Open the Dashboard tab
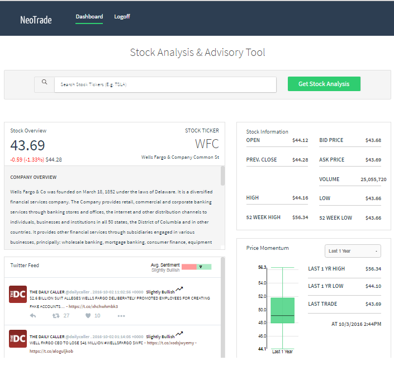 pos(89,17)
